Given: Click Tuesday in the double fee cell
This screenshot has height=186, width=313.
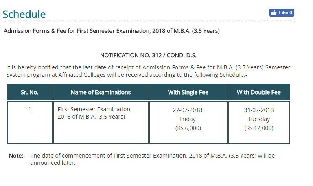Looking at the screenshot, I should pos(259,119).
